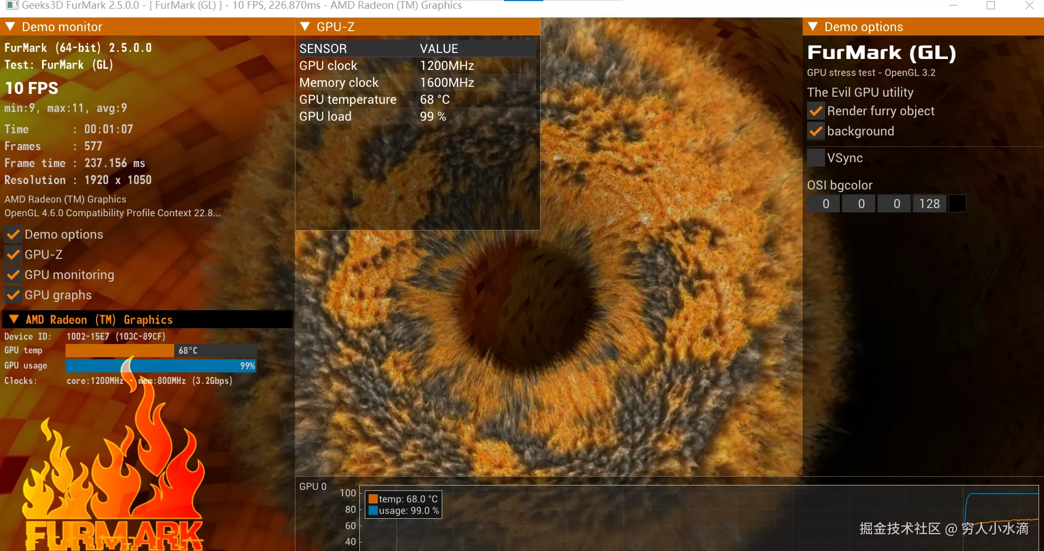This screenshot has height=551, width=1044.
Task: Click the SENSOR column header
Action: [x=323, y=49]
